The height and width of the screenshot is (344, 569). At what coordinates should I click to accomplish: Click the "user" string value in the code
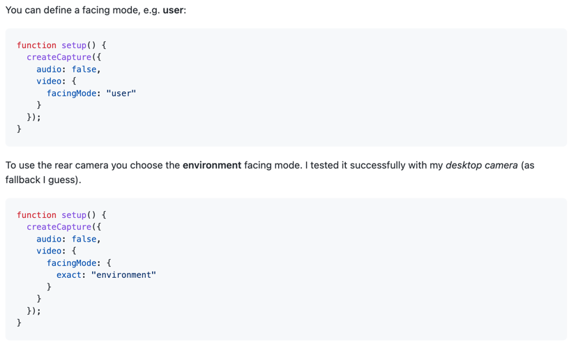[121, 93]
